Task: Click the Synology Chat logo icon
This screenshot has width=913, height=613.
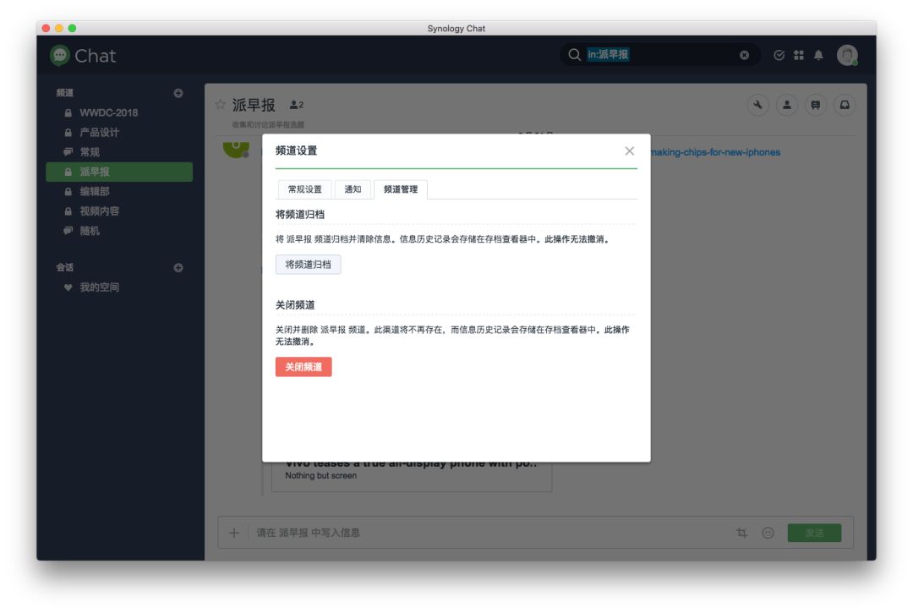Action: tap(60, 55)
